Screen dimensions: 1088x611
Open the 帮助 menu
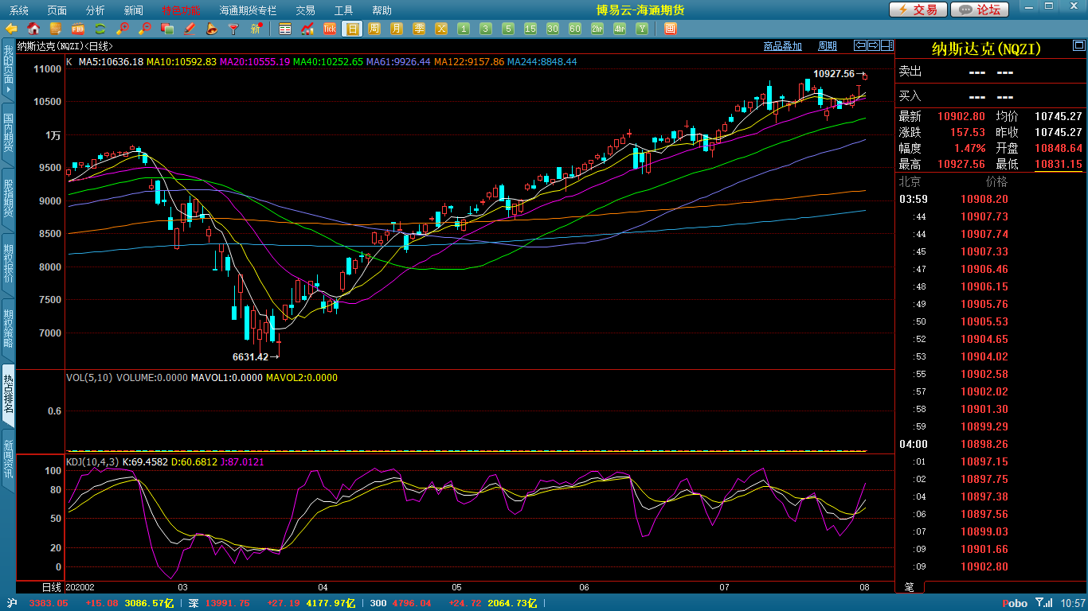pyautogui.click(x=382, y=10)
